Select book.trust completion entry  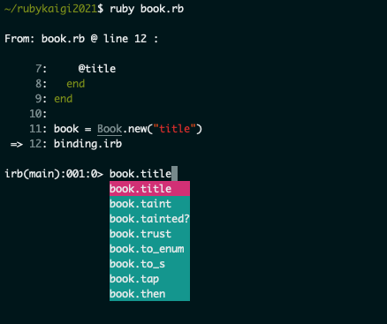point(149,234)
